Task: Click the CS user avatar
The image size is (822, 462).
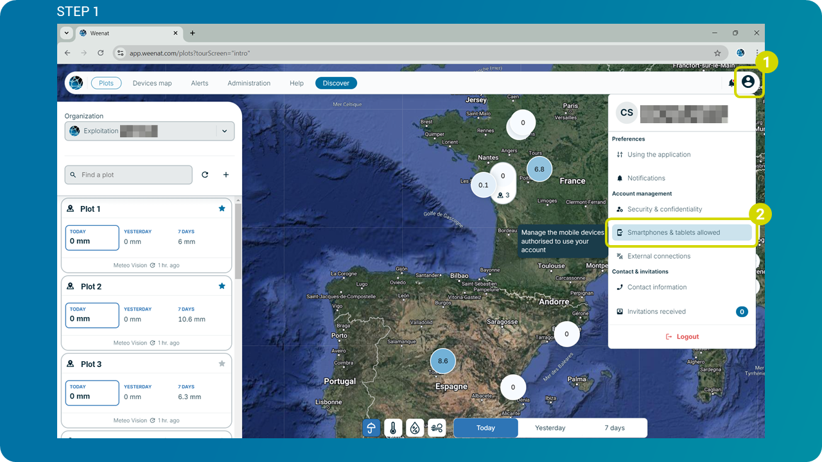Action: coord(627,112)
